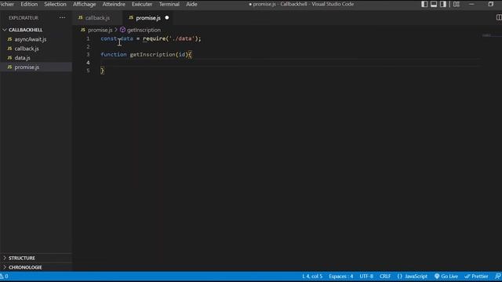The height and width of the screenshot is (282, 502).
Task: Start Go Live server
Action: tap(446, 277)
